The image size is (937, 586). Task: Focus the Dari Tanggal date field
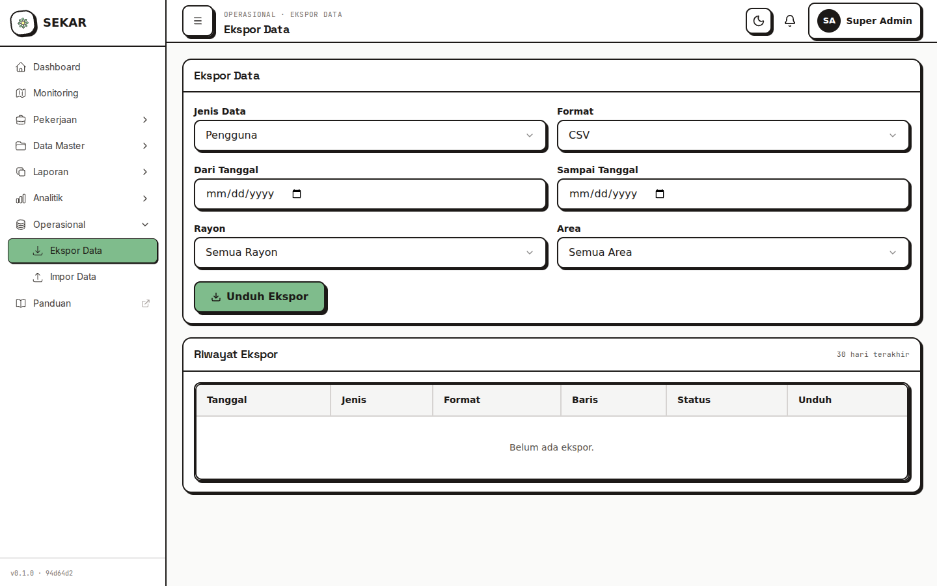[x=370, y=194]
